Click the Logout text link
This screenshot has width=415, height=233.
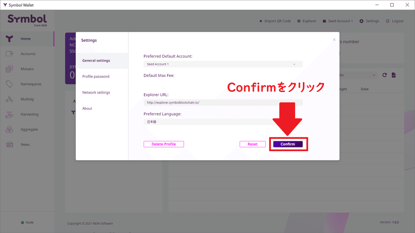tap(398, 21)
